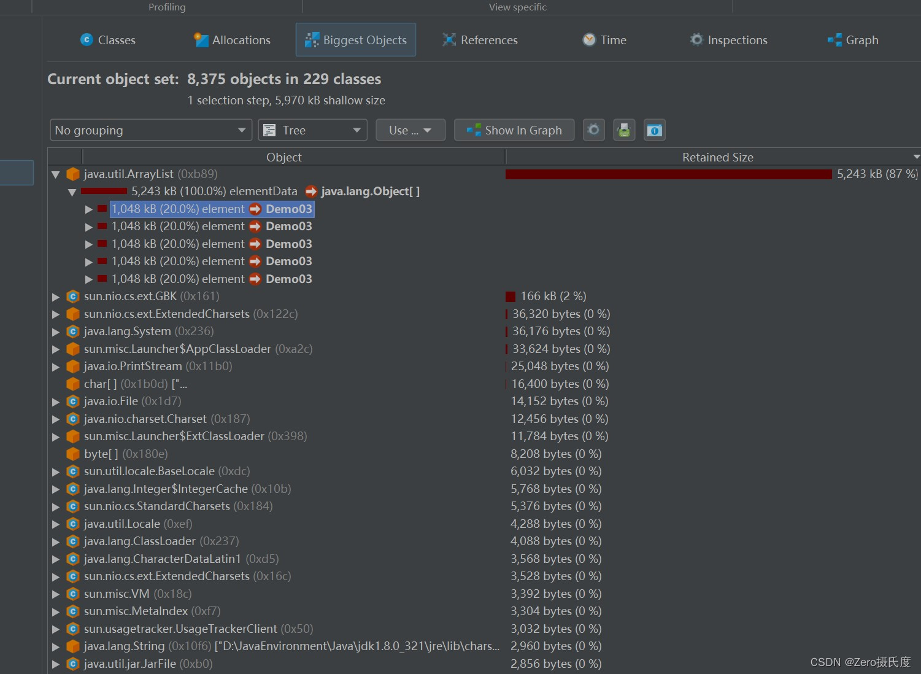Expand the java.util.jar.JarFile node

(56, 664)
